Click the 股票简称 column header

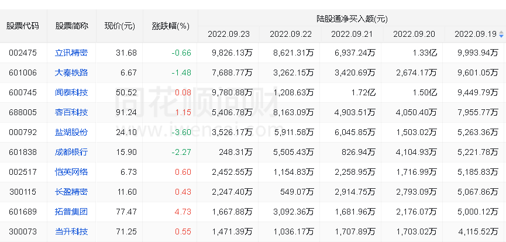[71, 26]
